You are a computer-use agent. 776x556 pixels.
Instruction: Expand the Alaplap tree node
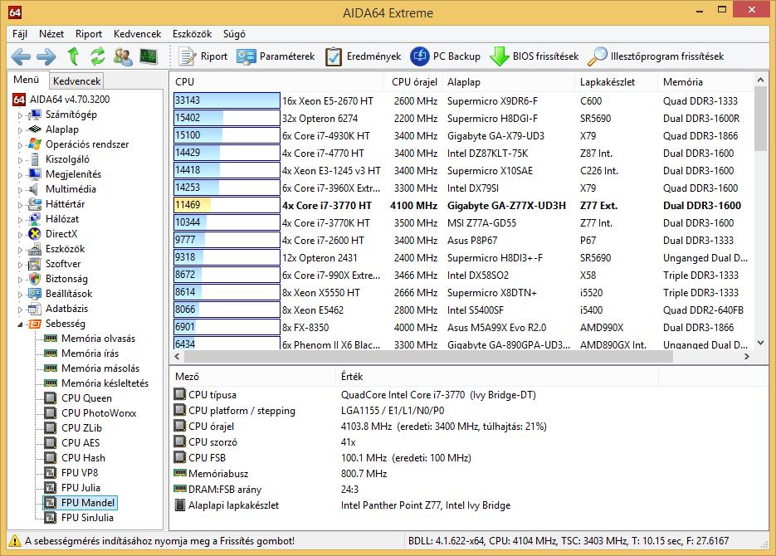coord(20,130)
